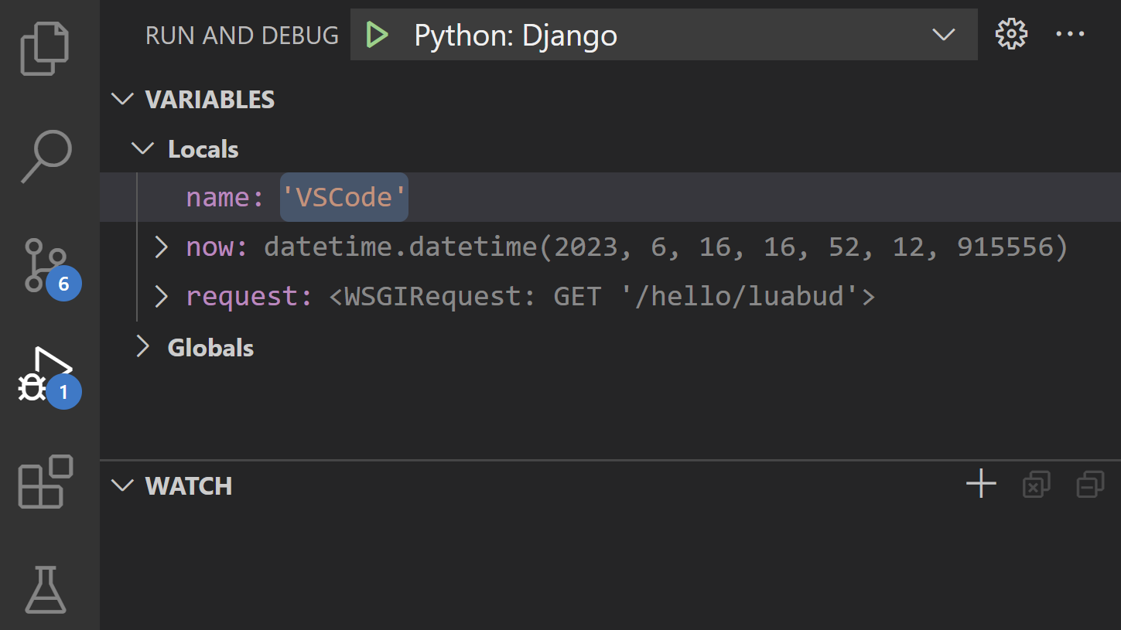Start debugging with the green play icon
1121x630 pixels.
377,34
